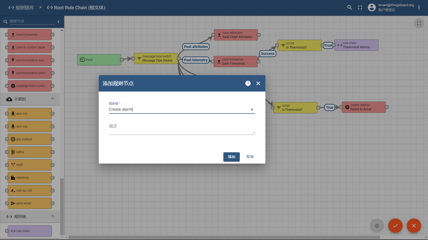Open the dialog help icon
Screen dimensions: 428x240
248,83
